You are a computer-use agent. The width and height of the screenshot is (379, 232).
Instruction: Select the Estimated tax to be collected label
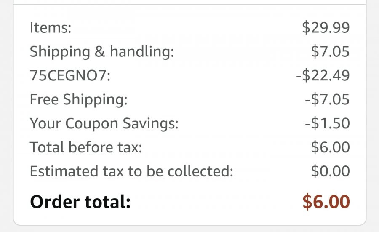131,171
